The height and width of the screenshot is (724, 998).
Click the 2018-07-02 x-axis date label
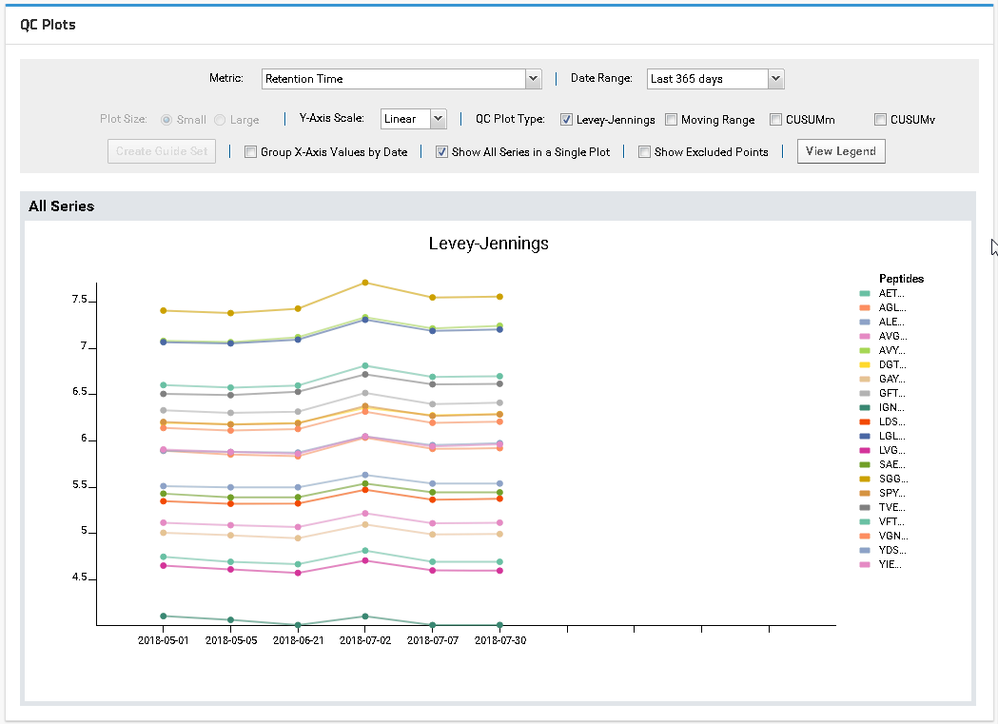tap(365, 641)
